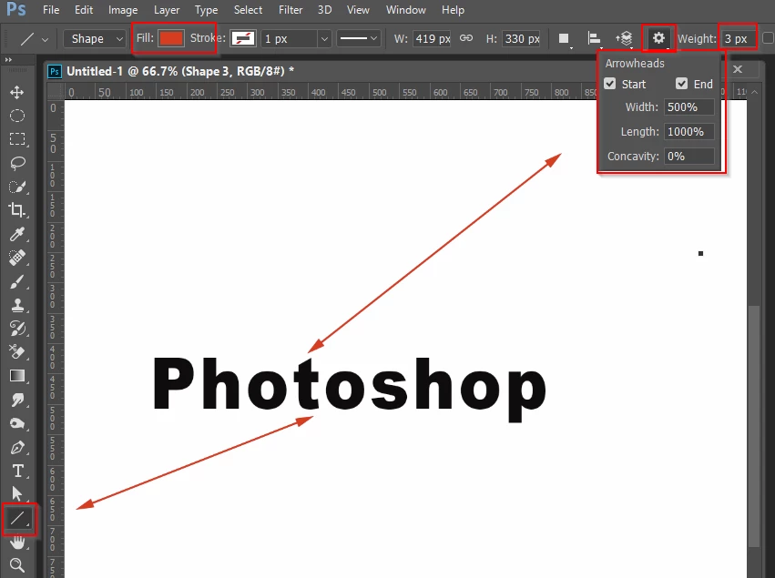The width and height of the screenshot is (775, 578).
Task: Open the path arrangement options
Action: click(624, 38)
